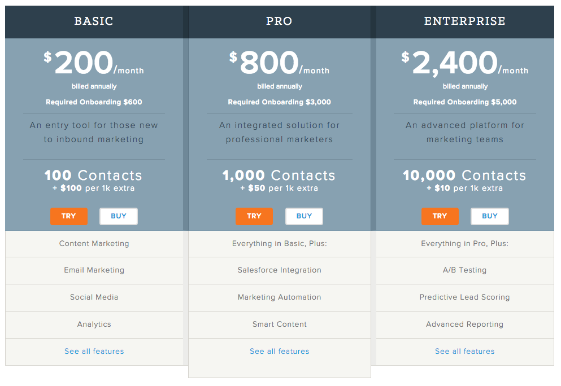
Task: Select the BASIC plan header
Action: [x=94, y=21]
